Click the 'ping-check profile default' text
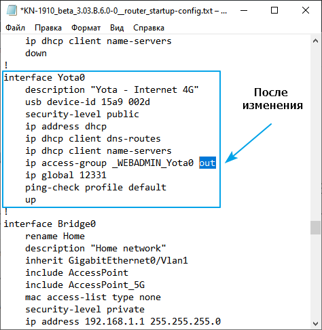This screenshot has height=330, width=322. (x=96, y=188)
